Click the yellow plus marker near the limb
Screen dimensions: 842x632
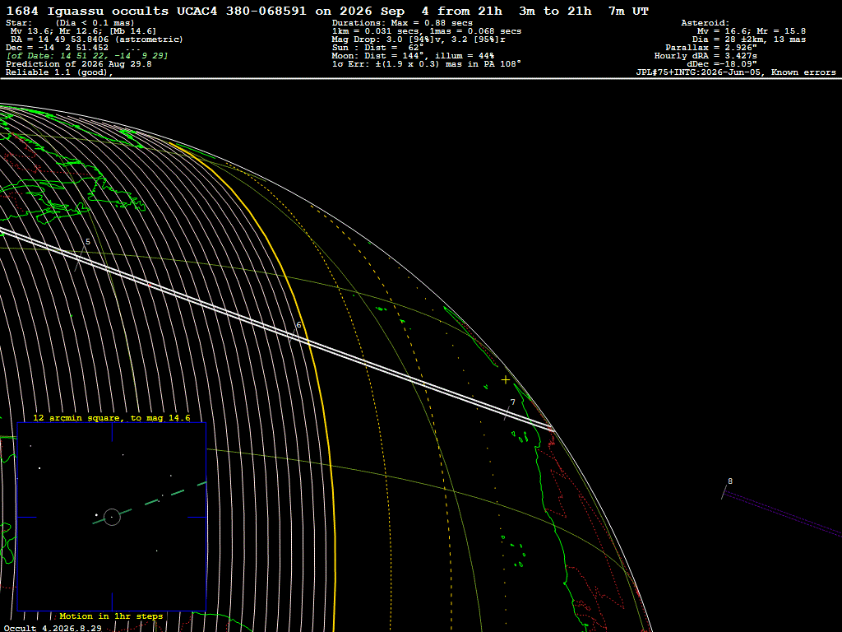[x=506, y=380]
